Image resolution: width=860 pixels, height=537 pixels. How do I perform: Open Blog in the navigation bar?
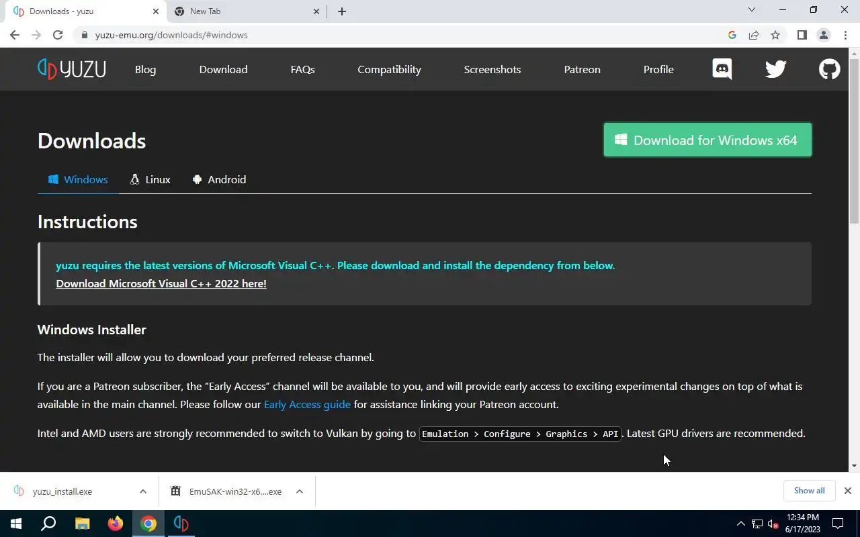click(x=145, y=69)
